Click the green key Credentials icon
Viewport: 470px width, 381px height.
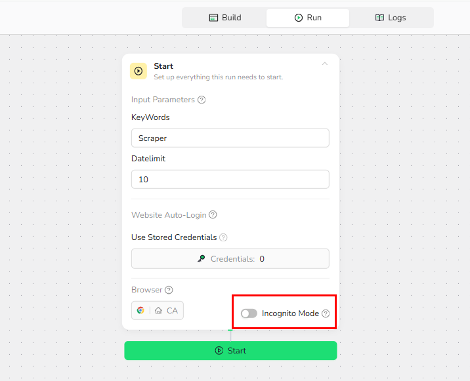click(201, 259)
